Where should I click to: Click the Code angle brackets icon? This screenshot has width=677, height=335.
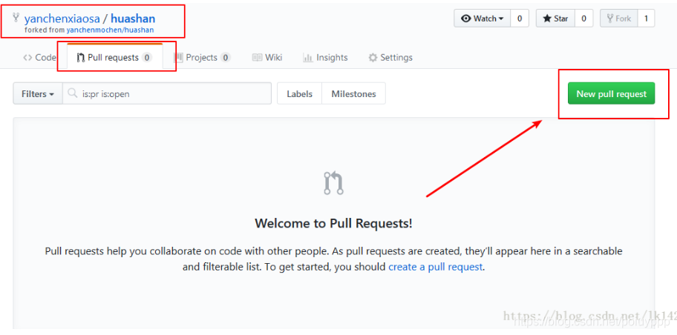27,58
